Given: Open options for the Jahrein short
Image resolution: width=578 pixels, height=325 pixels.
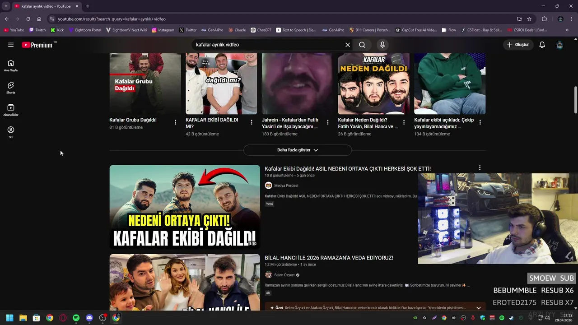Looking at the screenshot, I should (x=328, y=122).
